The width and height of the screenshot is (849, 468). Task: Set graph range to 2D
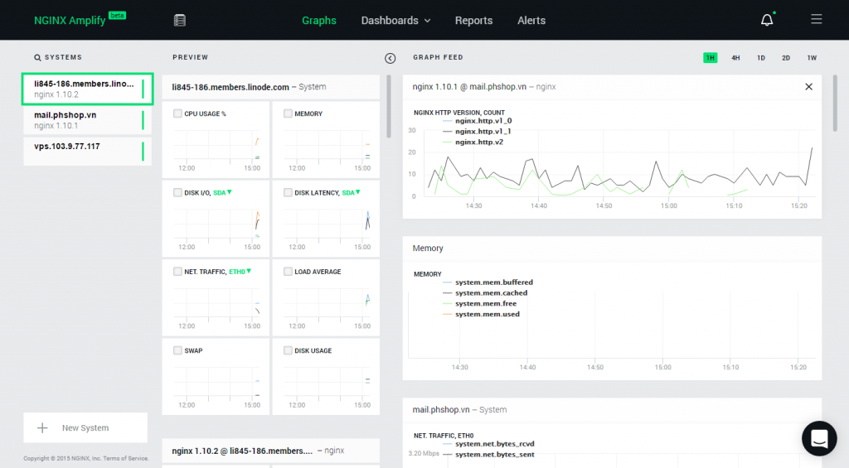click(x=786, y=58)
